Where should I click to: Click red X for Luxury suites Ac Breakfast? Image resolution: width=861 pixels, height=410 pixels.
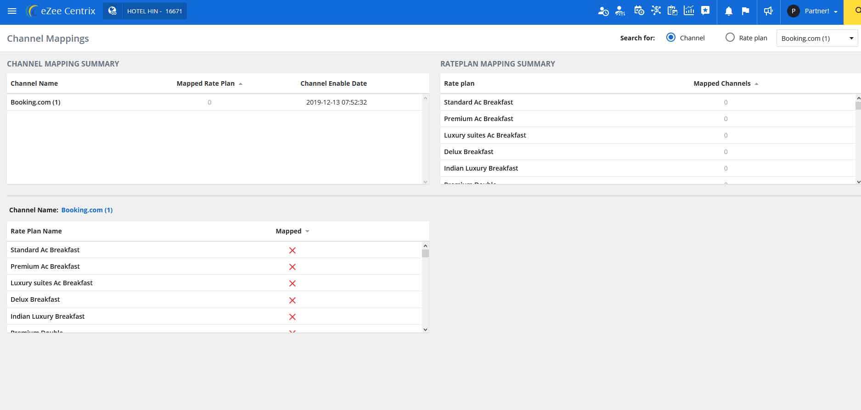pyautogui.click(x=292, y=283)
